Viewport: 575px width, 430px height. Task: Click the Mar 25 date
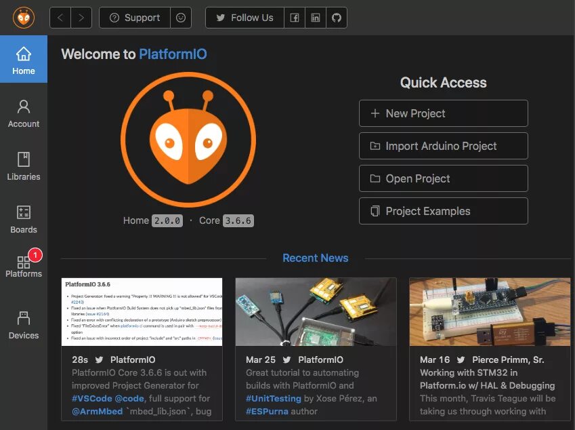[261, 360]
